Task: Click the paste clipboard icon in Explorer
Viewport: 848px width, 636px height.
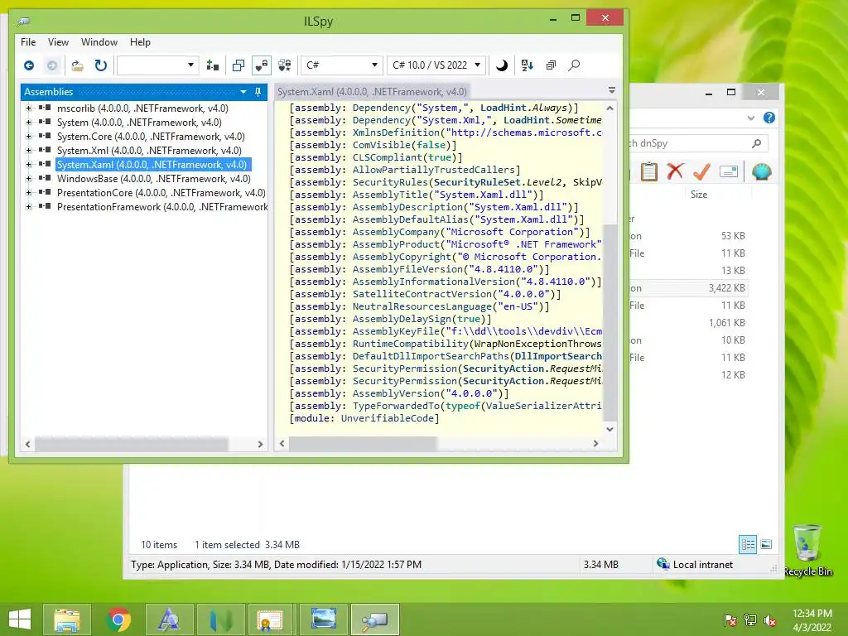Action: (x=648, y=172)
